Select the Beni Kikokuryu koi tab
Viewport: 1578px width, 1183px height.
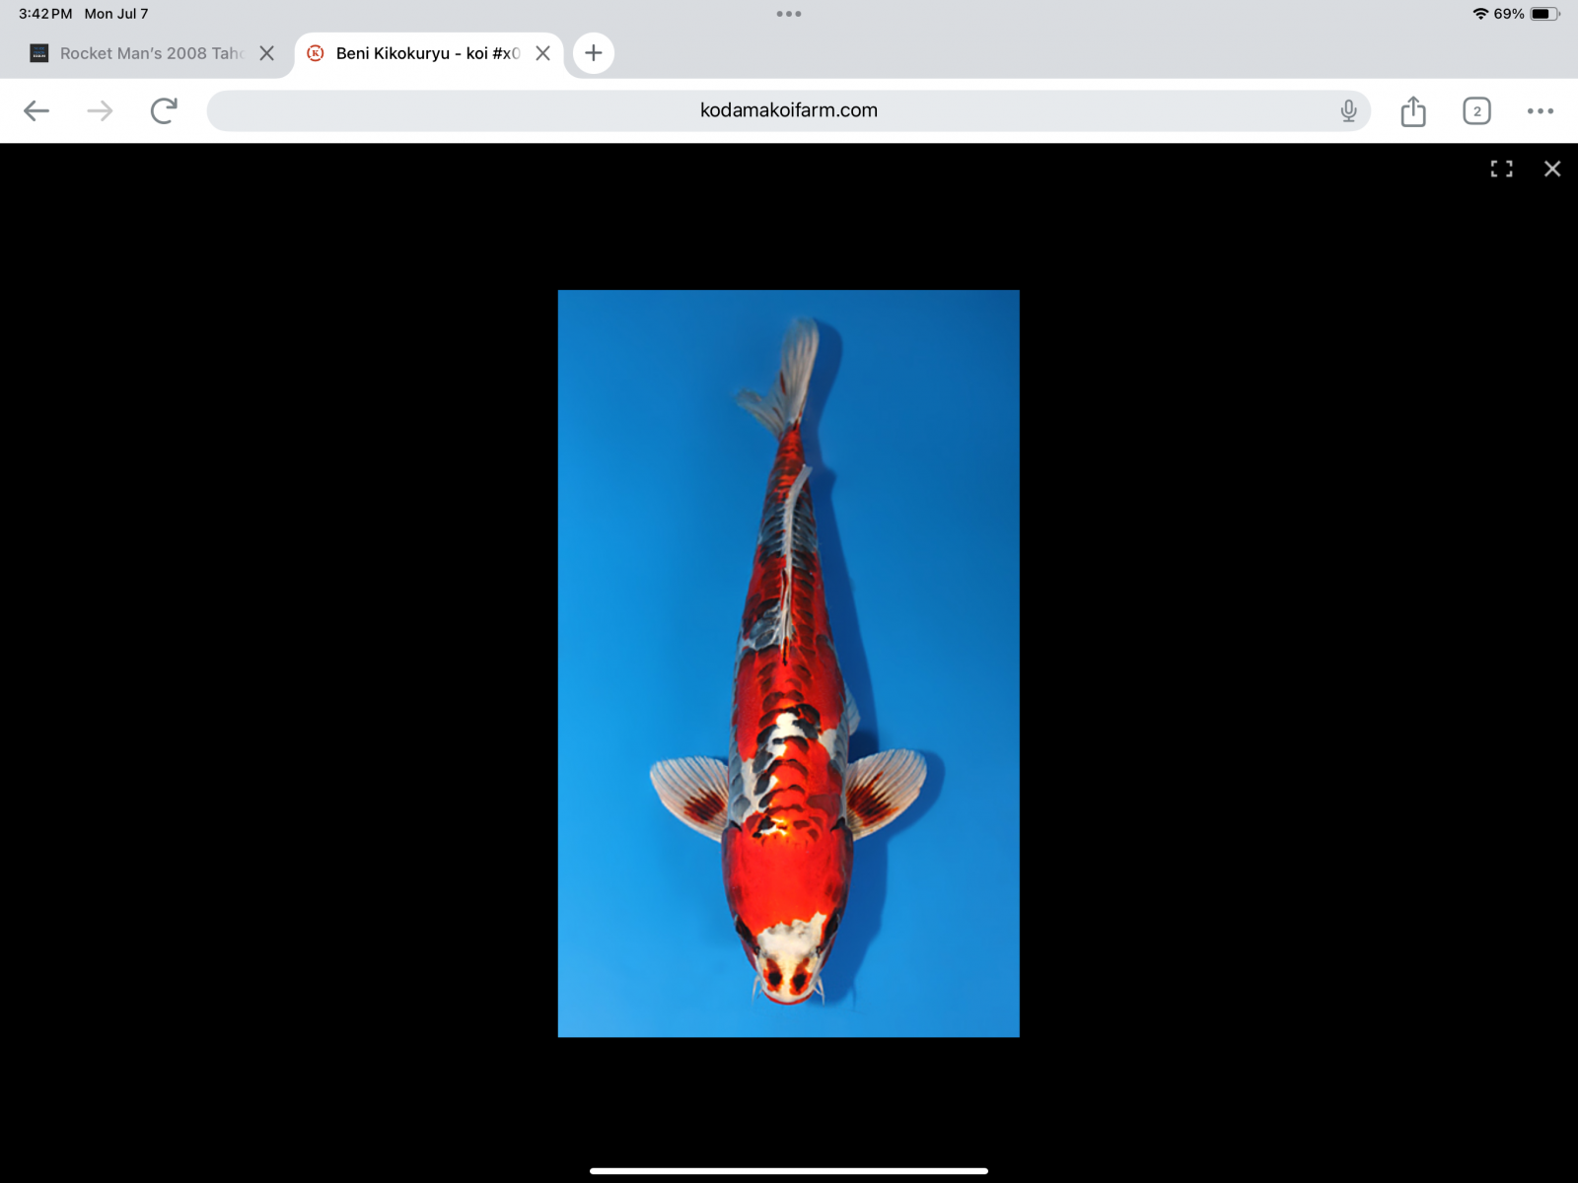[x=426, y=53]
